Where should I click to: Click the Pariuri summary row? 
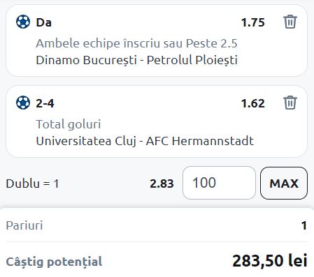[x=157, y=225]
